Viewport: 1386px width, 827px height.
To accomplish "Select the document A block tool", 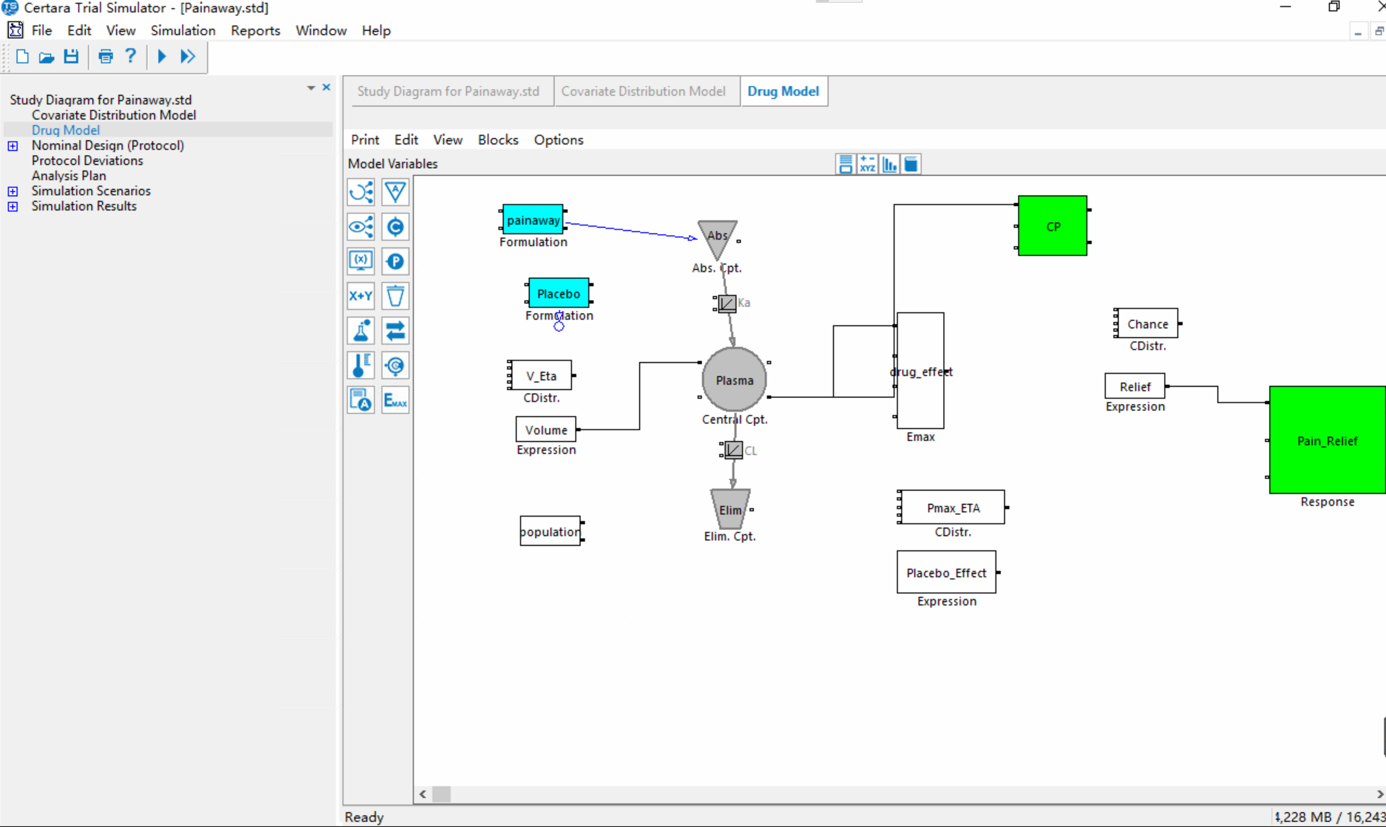I will coord(361,400).
